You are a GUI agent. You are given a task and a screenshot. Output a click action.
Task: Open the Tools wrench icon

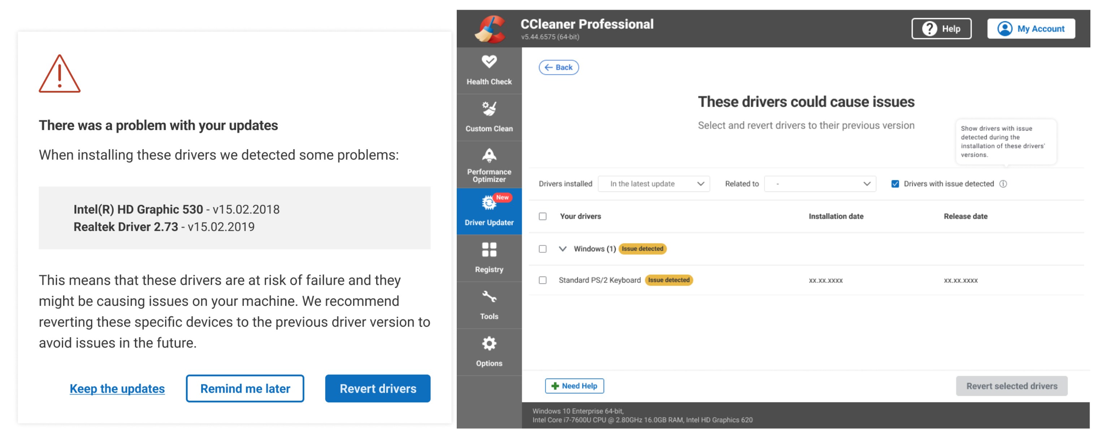pos(489,297)
